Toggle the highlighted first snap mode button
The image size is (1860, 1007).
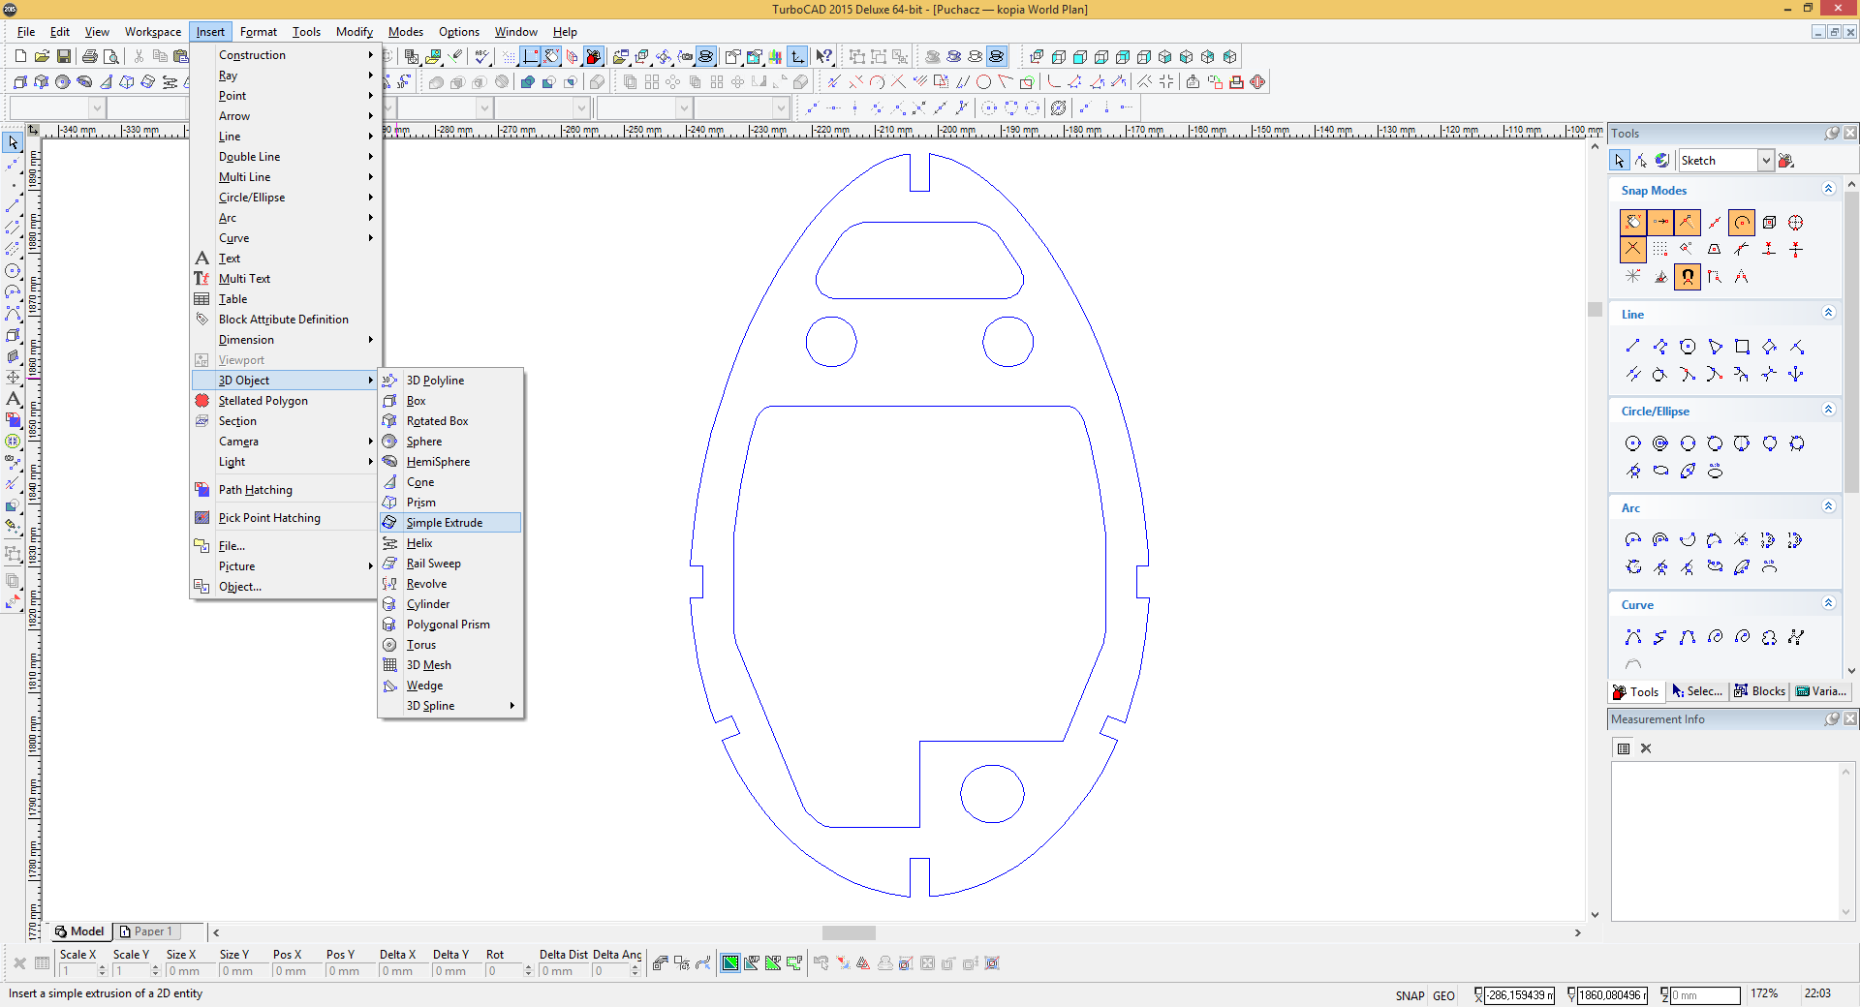[1633, 223]
